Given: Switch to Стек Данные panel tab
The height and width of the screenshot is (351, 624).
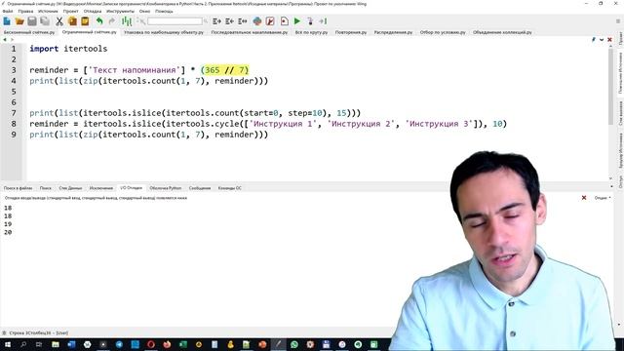Looking at the screenshot, I should [70, 188].
